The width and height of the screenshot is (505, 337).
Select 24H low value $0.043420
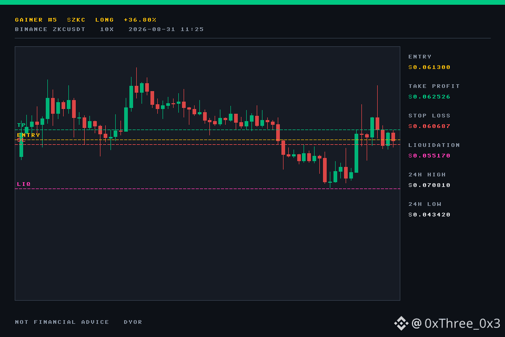(429, 215)
